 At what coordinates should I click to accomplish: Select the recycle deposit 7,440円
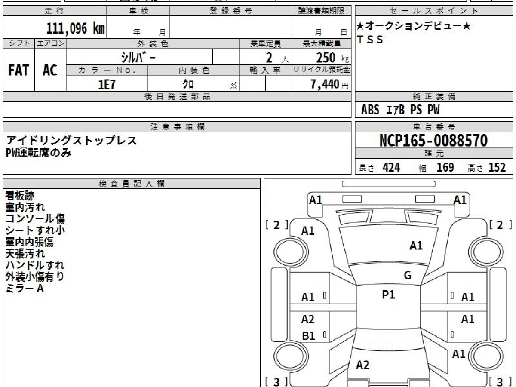click(x=329, y=84)
